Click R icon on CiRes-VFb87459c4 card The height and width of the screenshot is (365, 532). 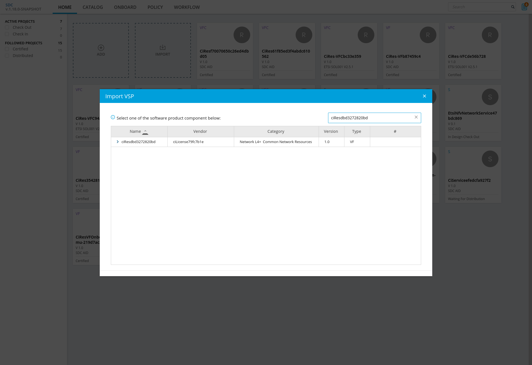point(428,35)
